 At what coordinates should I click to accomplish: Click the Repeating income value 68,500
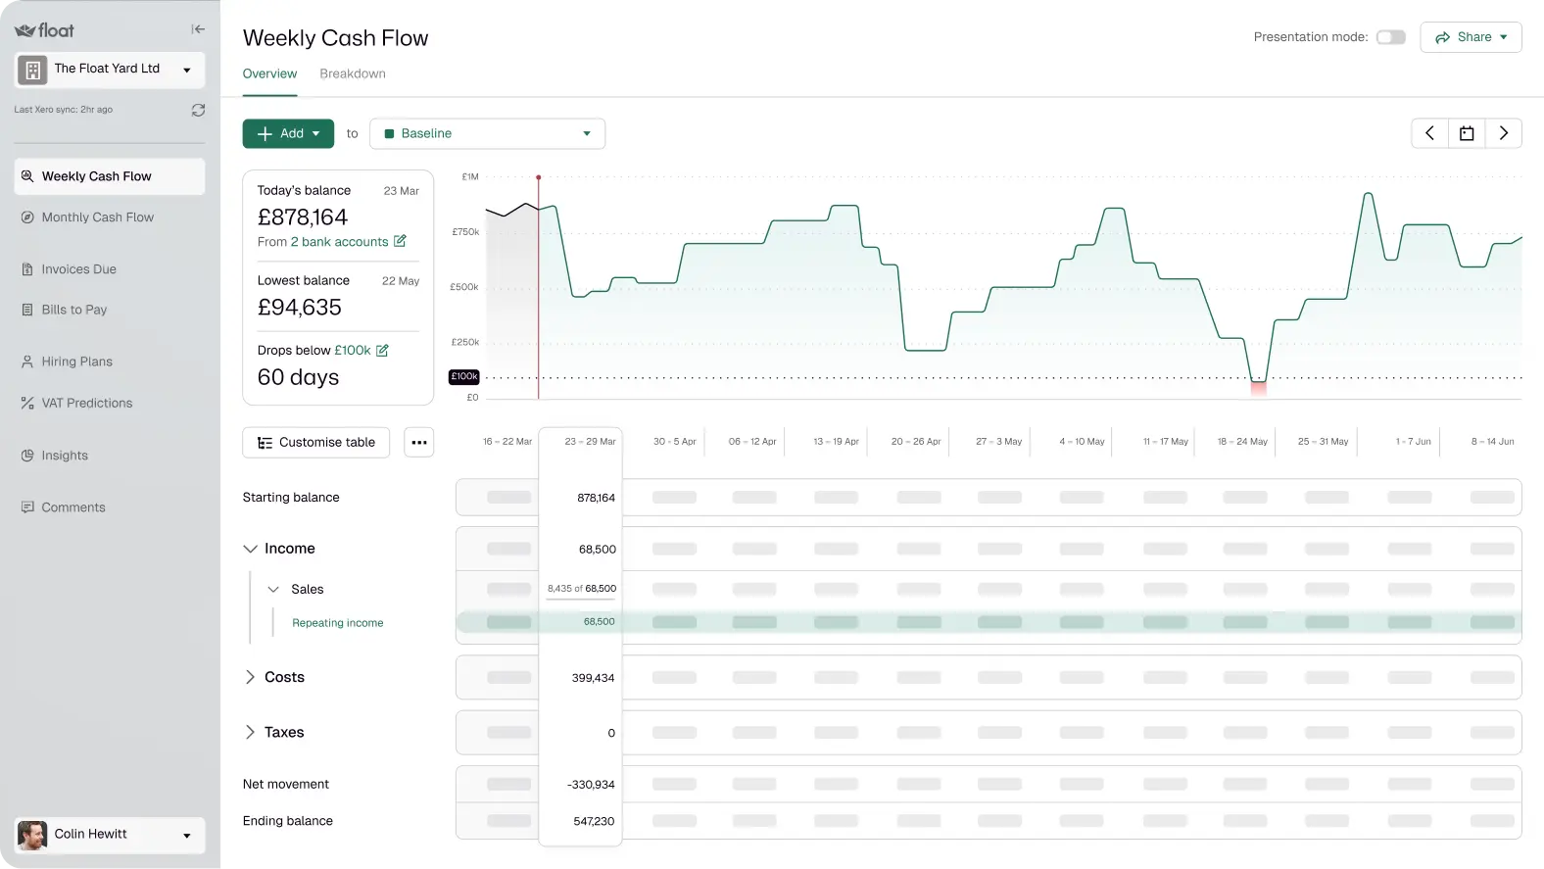pos(600,622)
